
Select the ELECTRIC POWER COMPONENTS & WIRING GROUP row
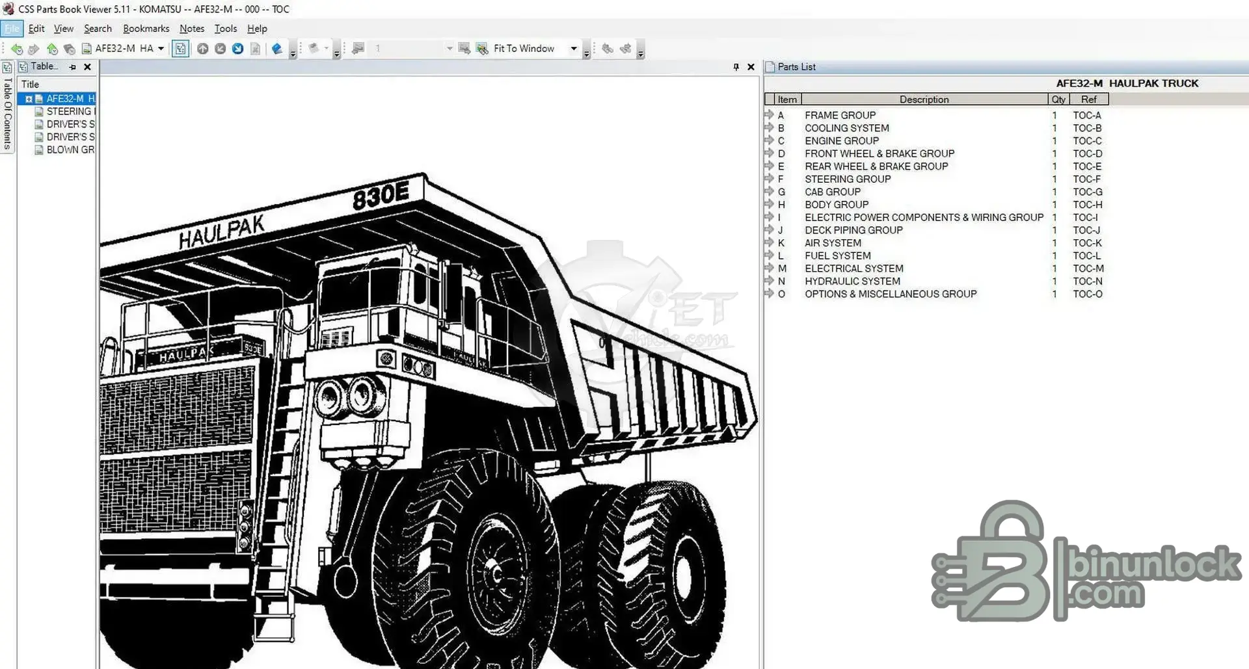click(x=937, y=217)
